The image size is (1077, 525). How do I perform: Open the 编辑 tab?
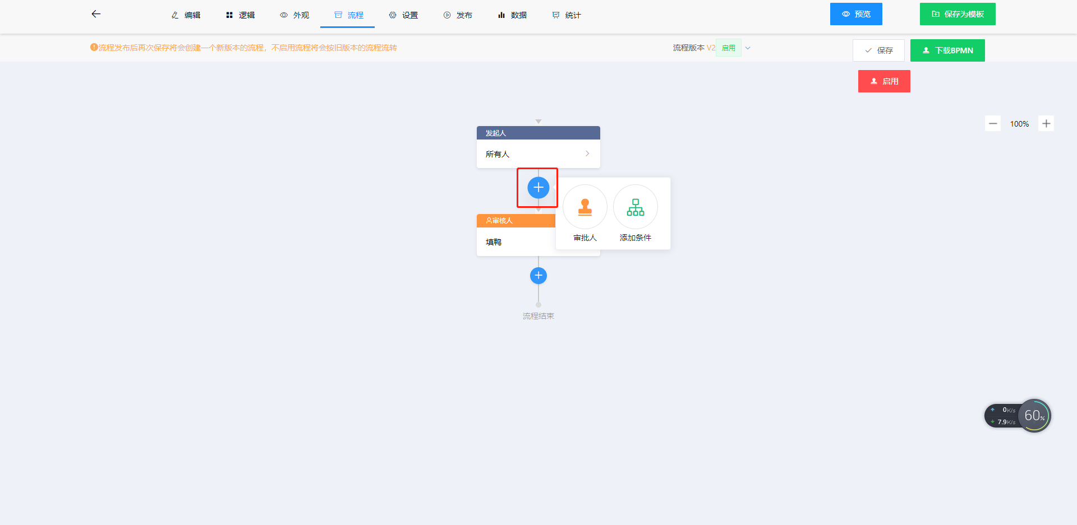pos(186,15)
